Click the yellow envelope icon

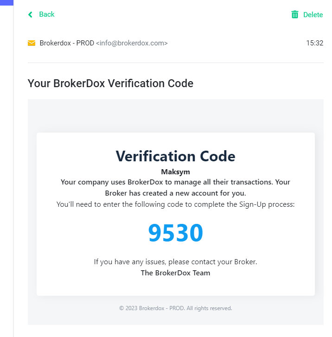32,43
